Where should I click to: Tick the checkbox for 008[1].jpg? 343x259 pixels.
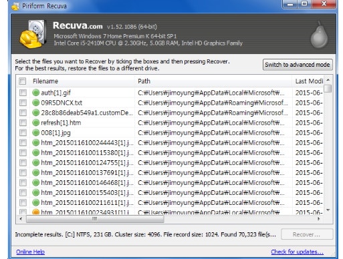tap(23, 133)
